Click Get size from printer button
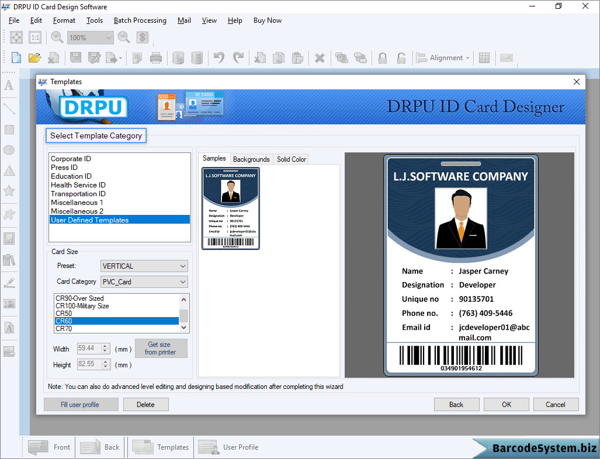The image size is (600, 459). pyautogui.click(x=161, y=348)
